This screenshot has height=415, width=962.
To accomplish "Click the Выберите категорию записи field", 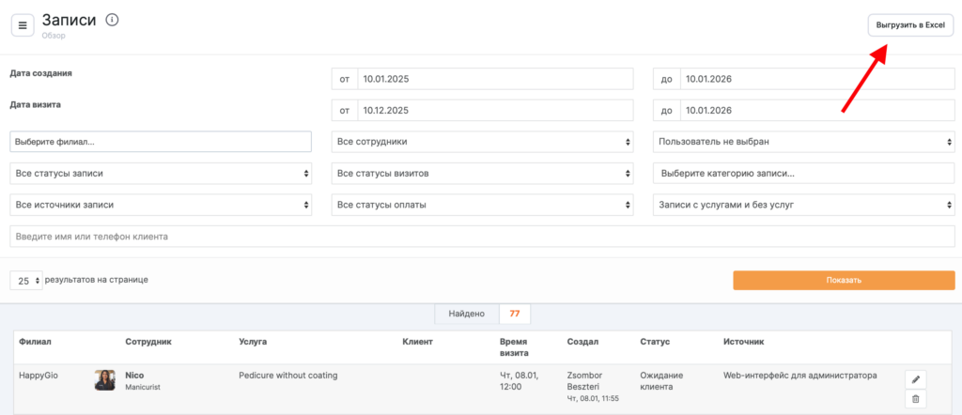I will (x=804, y=174).
